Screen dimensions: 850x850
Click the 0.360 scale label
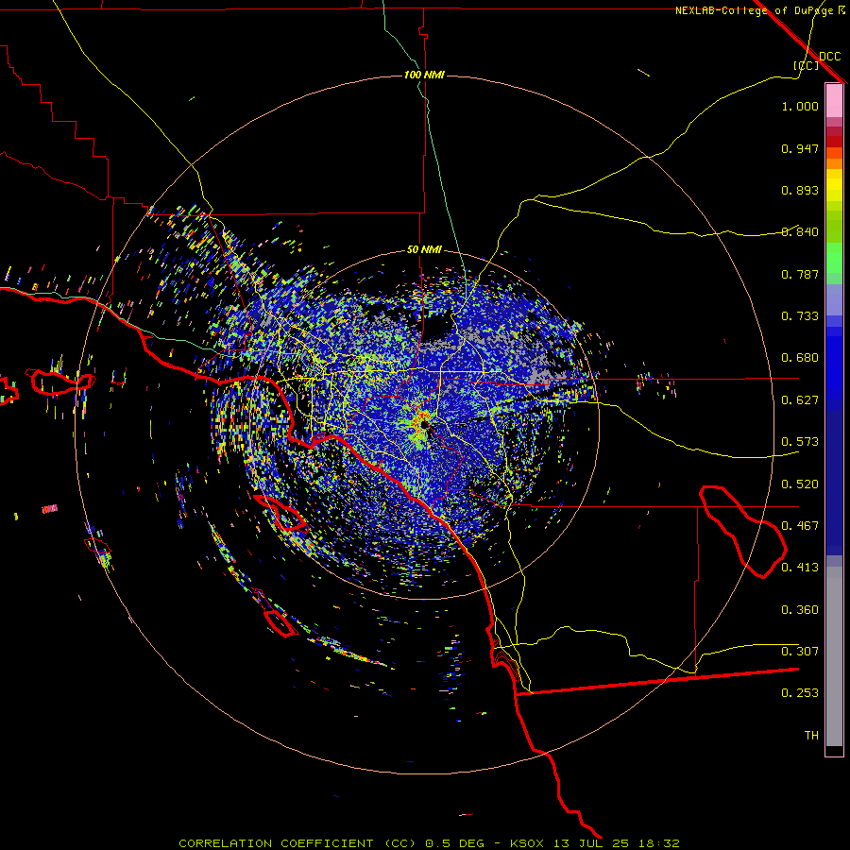800,610
